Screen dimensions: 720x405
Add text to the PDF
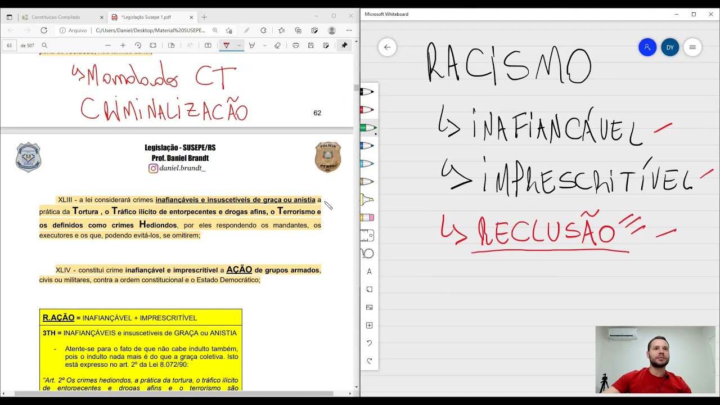[208, 46]
